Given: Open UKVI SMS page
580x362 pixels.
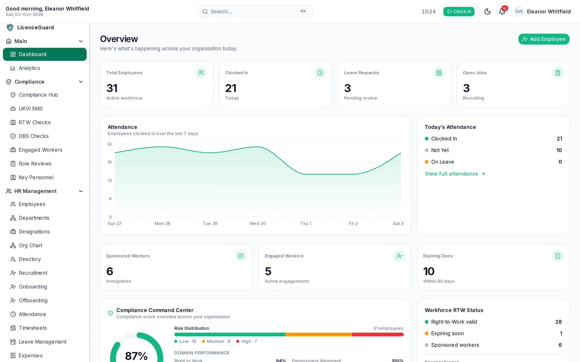Looking at the screenshot, I should coord(45,109).
